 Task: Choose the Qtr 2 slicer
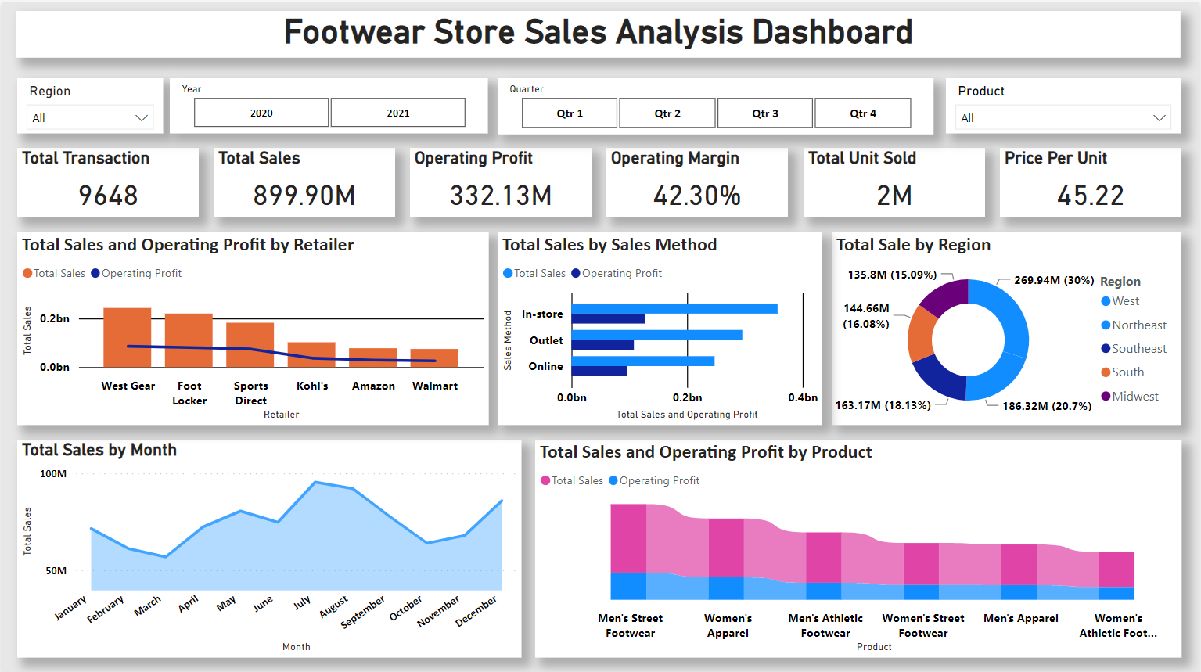[x=667, y=113]
